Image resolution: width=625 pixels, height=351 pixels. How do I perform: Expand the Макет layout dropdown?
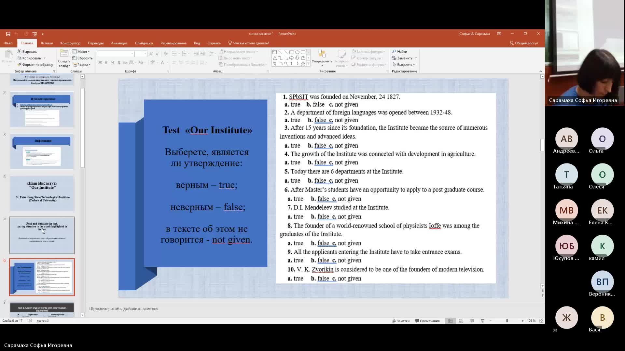(x=81, y=52)
